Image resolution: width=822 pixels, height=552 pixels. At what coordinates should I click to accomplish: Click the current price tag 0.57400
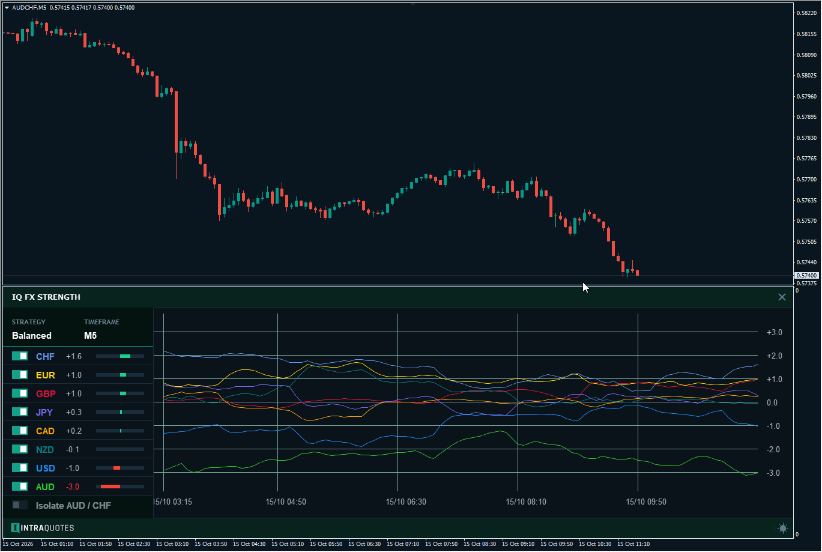pyautogui.click(x=806, y=275)
